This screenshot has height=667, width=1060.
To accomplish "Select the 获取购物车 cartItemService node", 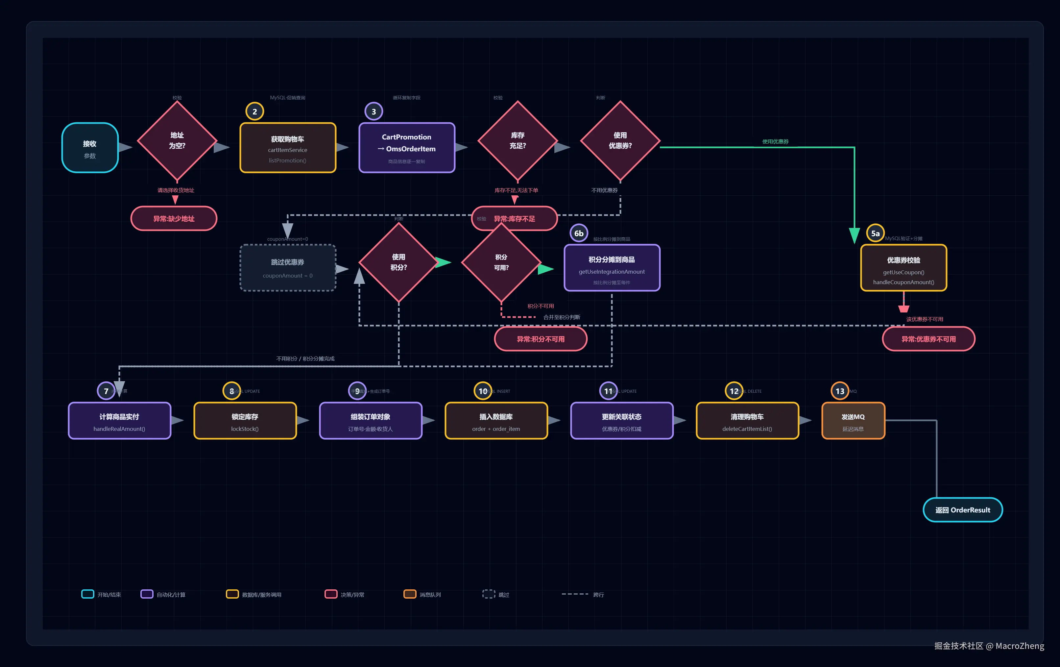I will click(x=288, y=148).
